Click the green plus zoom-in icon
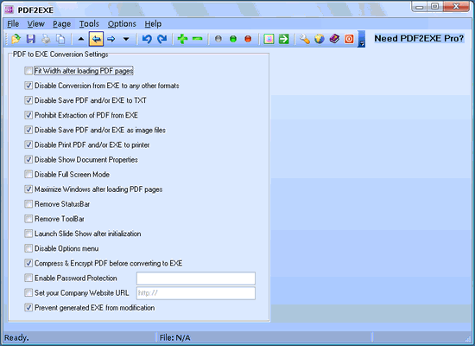Screen dimensions: 475x346 (182, 39)
